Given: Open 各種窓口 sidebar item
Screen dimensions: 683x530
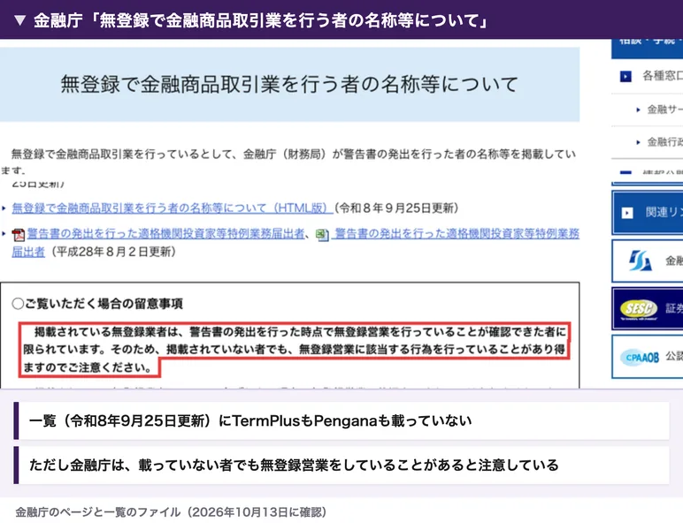Looking at the screenshot, I should [662, 76].
